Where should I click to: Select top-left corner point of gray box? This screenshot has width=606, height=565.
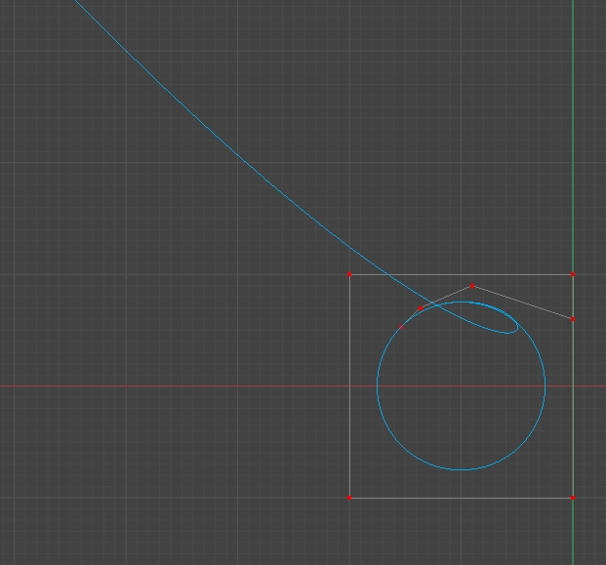click(349, 275)
